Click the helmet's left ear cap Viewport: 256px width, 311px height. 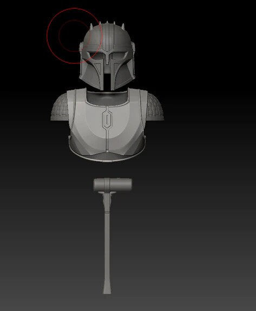(x=81, y=47)
